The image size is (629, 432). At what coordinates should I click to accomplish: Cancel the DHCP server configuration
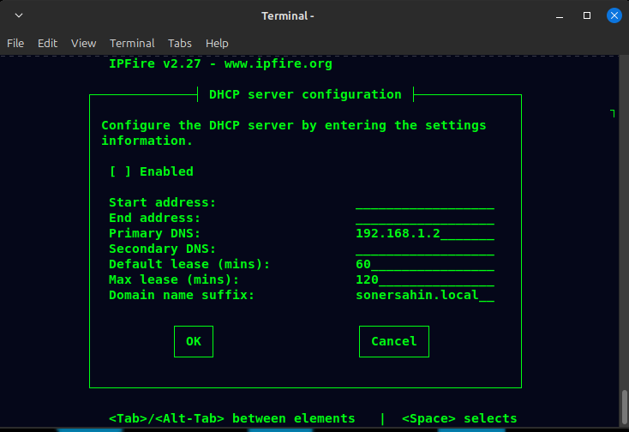[x=394, y=341]
